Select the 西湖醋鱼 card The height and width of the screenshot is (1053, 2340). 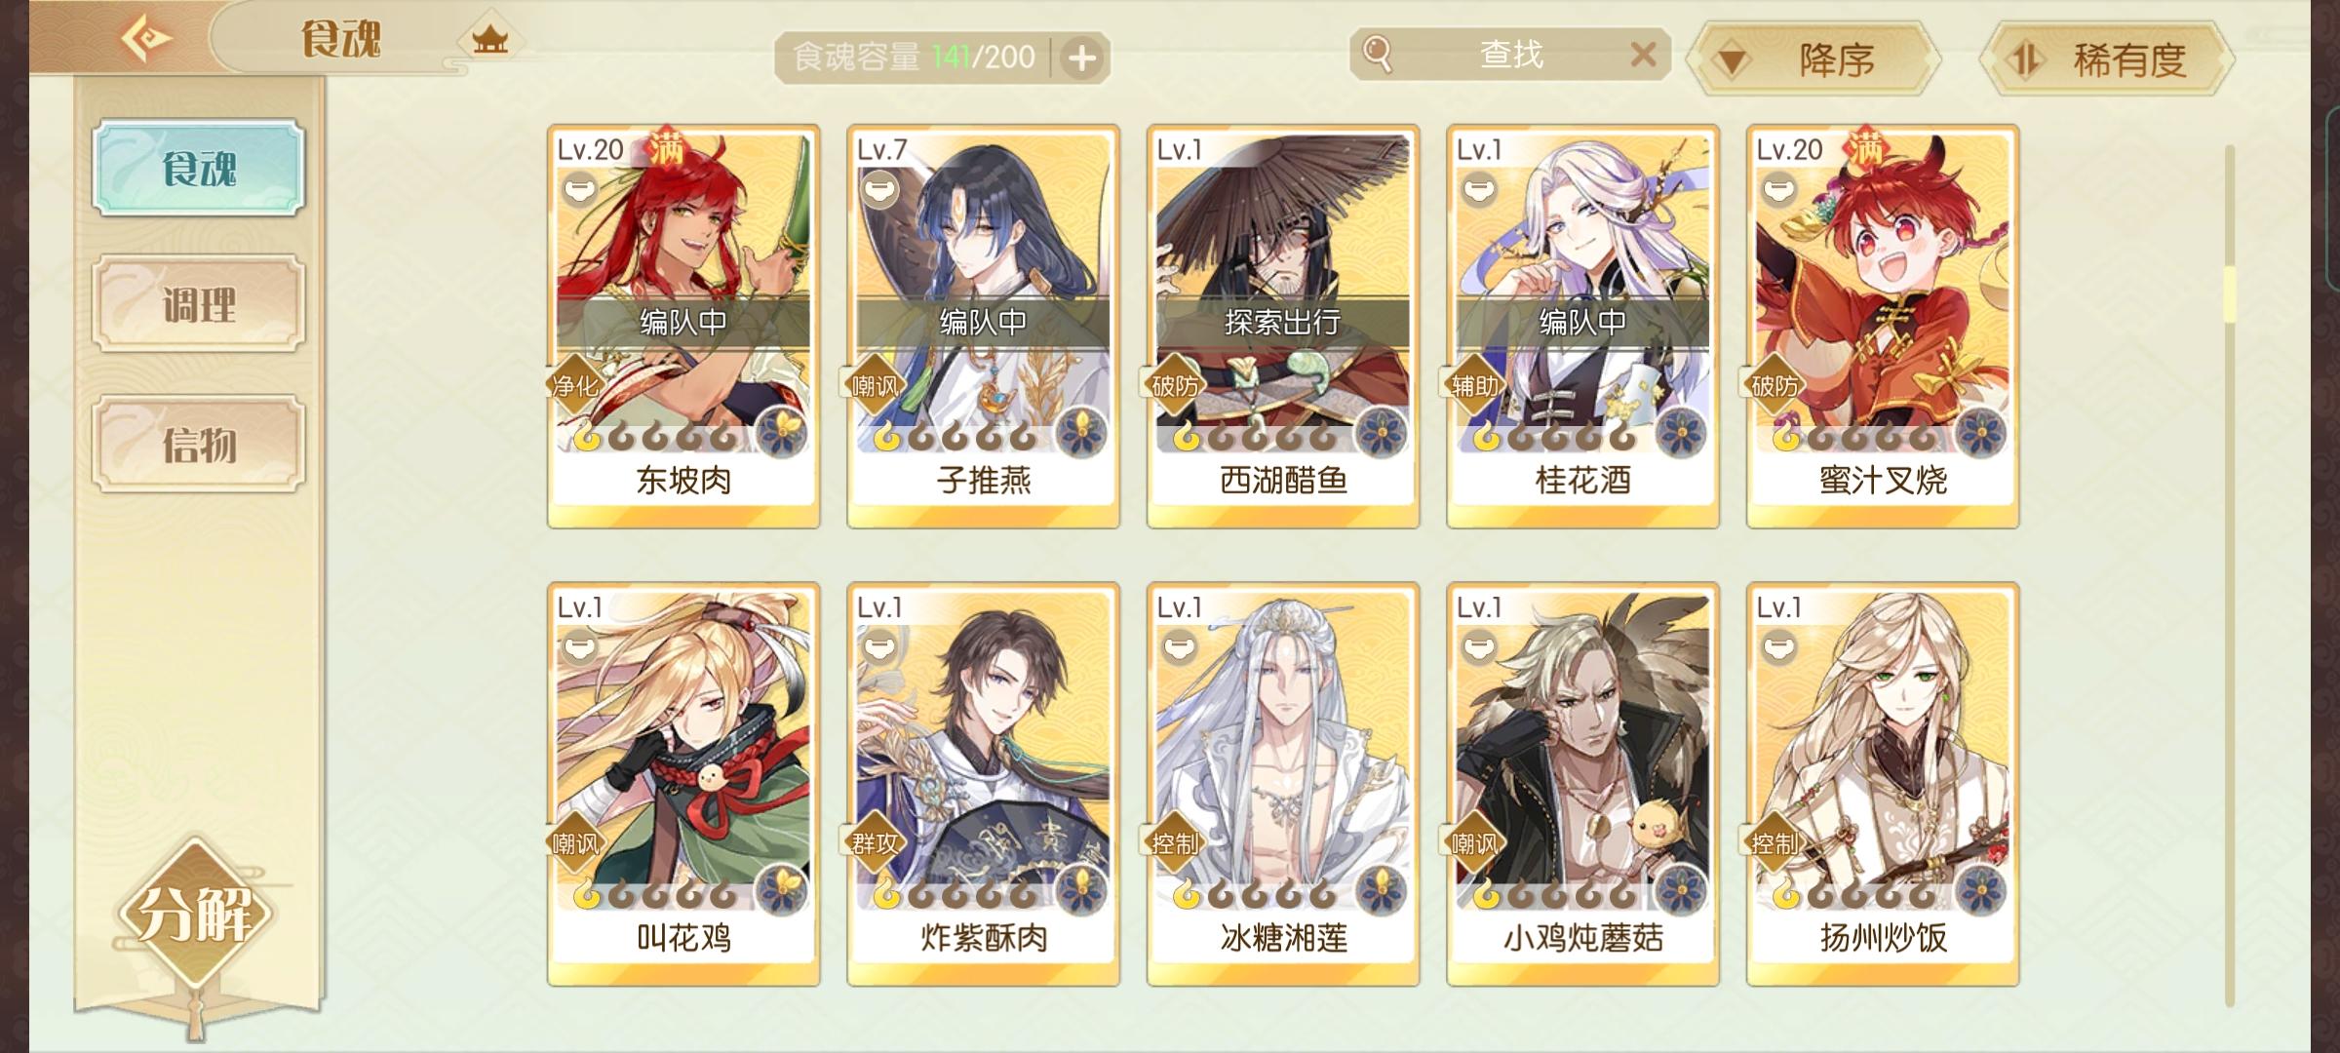(1283, 327)
